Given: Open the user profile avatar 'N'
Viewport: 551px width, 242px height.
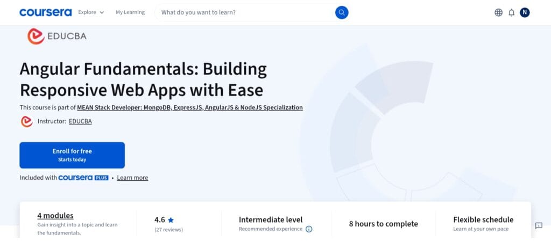Looking at the screenshot, I should click(525, 12).
